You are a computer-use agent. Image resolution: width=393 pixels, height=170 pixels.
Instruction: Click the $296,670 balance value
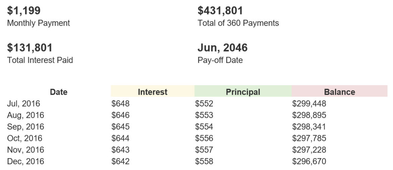(309, 162)
